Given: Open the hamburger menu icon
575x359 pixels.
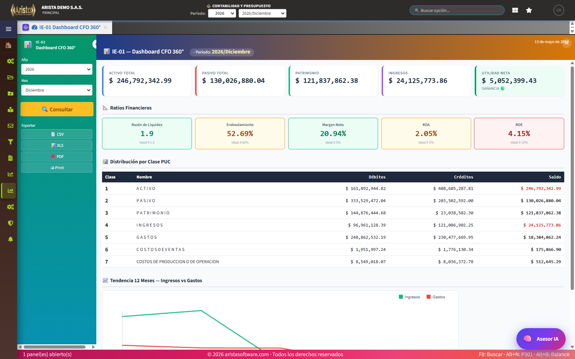Looking at the screenshot, I should pos(8,29).
